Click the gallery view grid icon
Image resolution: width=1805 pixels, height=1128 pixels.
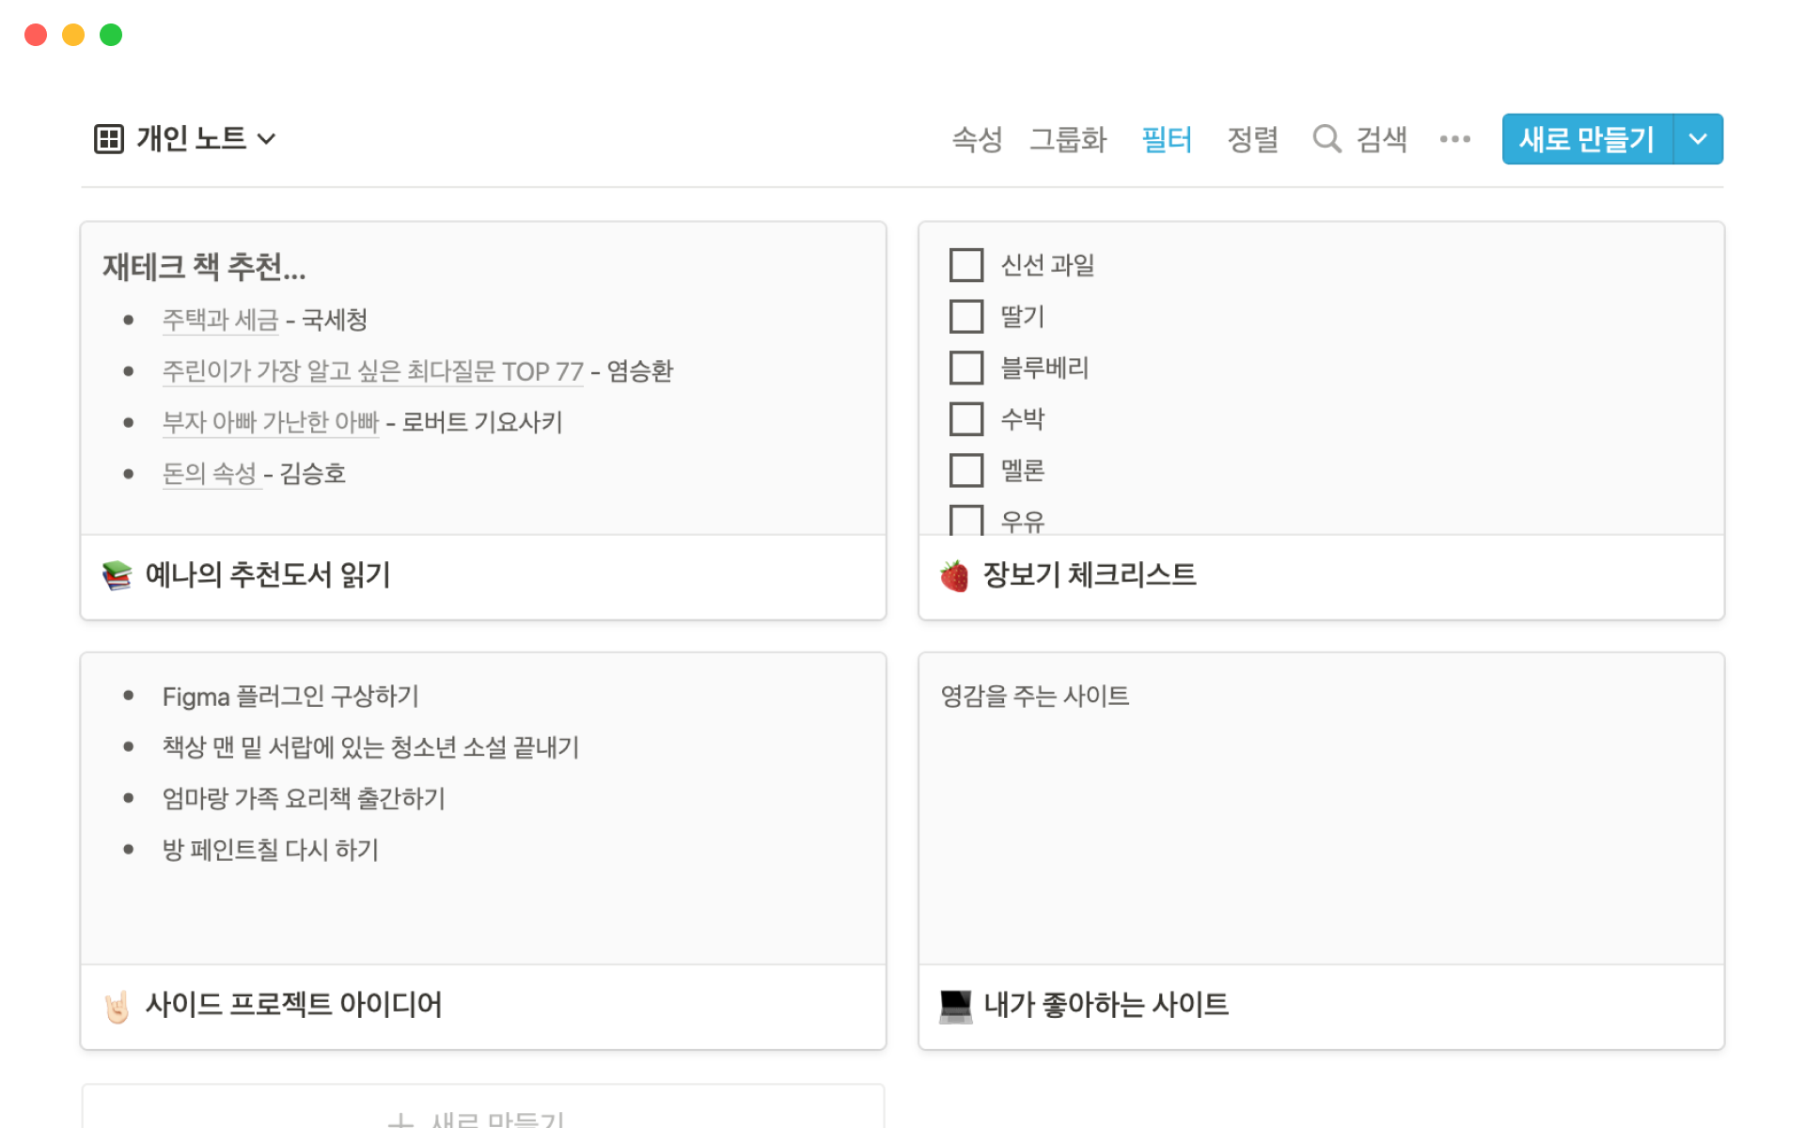tap(108, 139)
